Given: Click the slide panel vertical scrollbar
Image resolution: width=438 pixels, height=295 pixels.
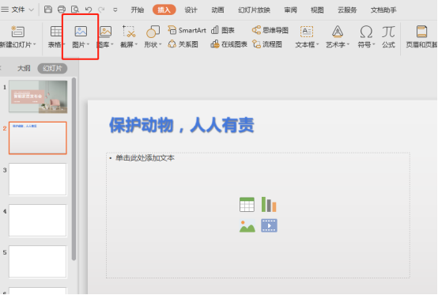Looking at the screenshot, I should [x=74, y=169].
